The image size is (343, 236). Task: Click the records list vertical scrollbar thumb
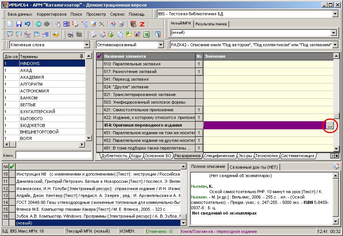184,216
